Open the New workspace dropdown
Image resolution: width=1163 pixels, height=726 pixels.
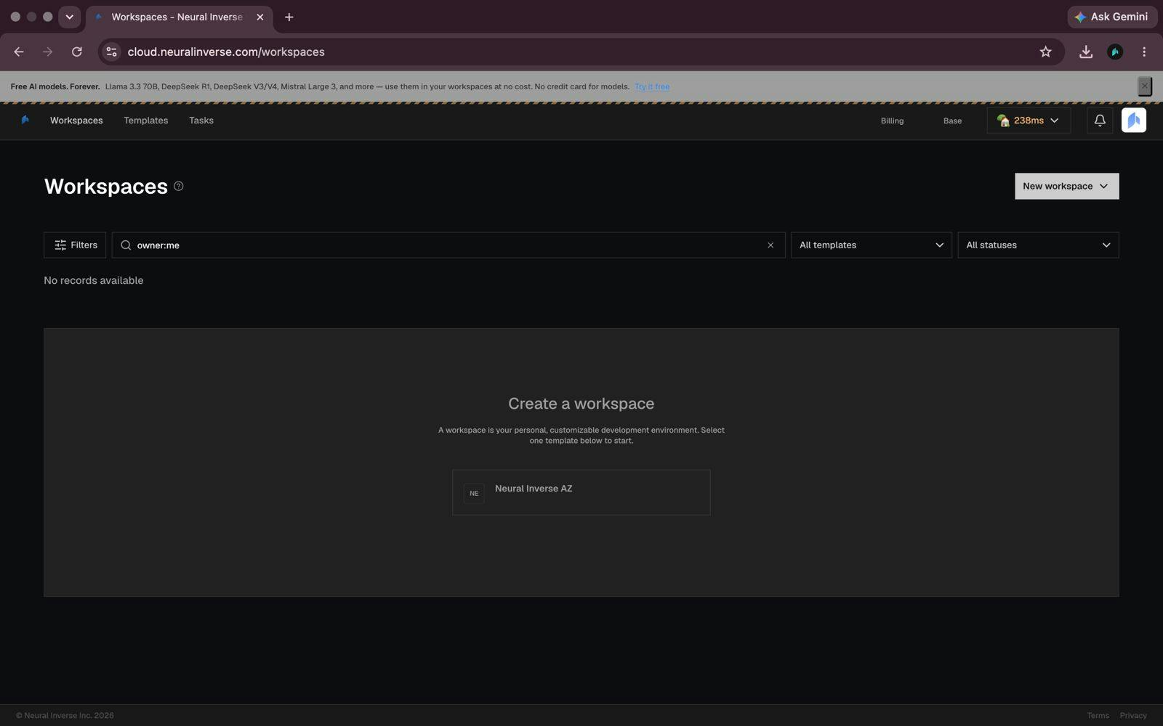pyautogui.click(x=1066, y=186)
